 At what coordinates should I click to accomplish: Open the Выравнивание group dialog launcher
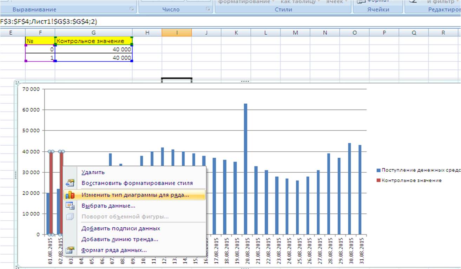tap(132, 10)
